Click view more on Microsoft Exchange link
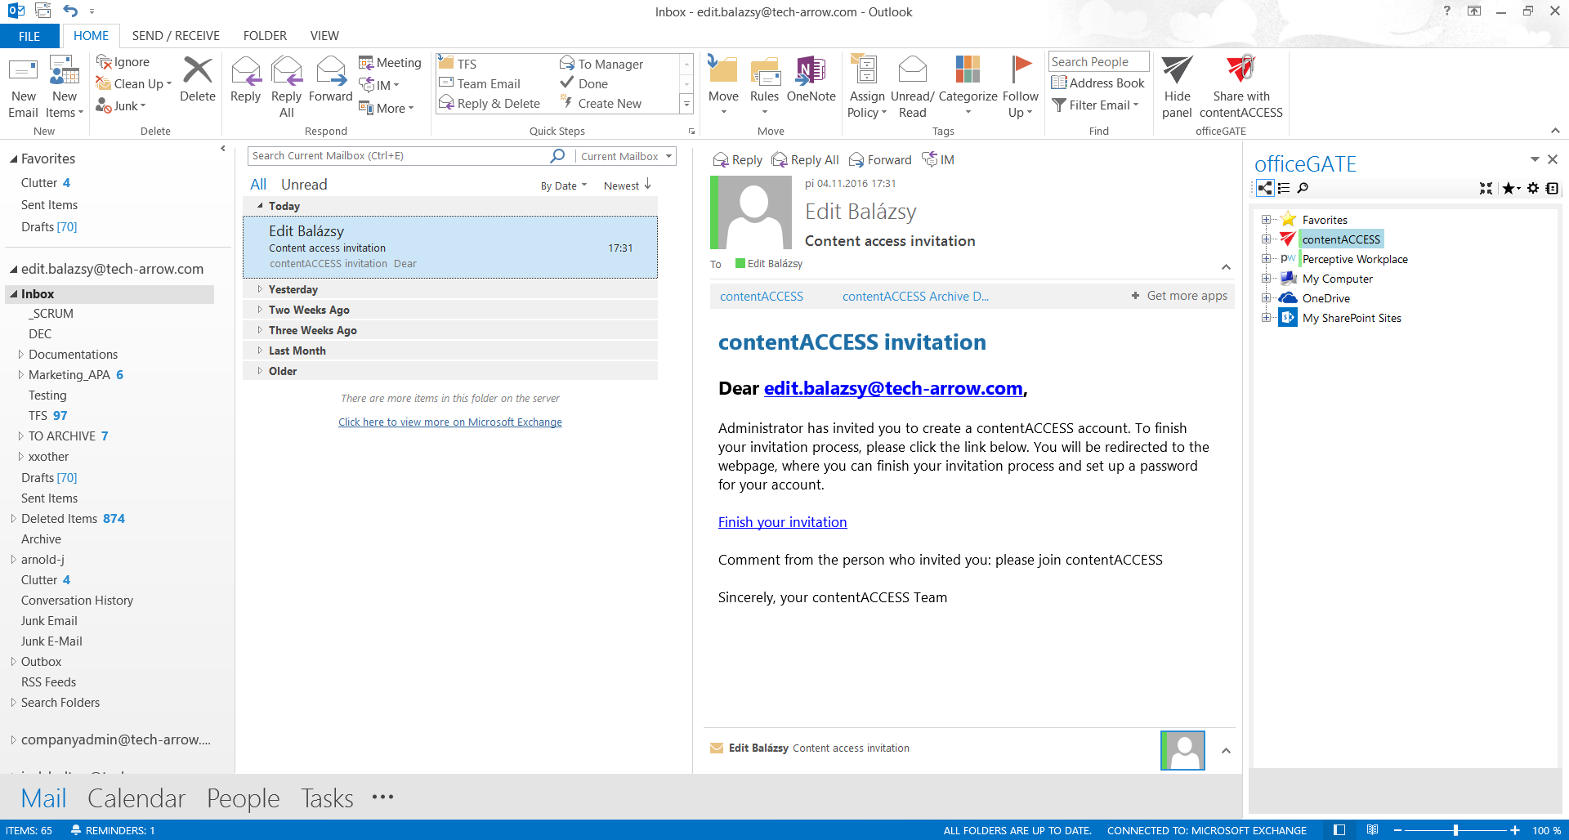The height and width of the screenshot is (840, 1569). pyautogui.click(x=450, y=422)
